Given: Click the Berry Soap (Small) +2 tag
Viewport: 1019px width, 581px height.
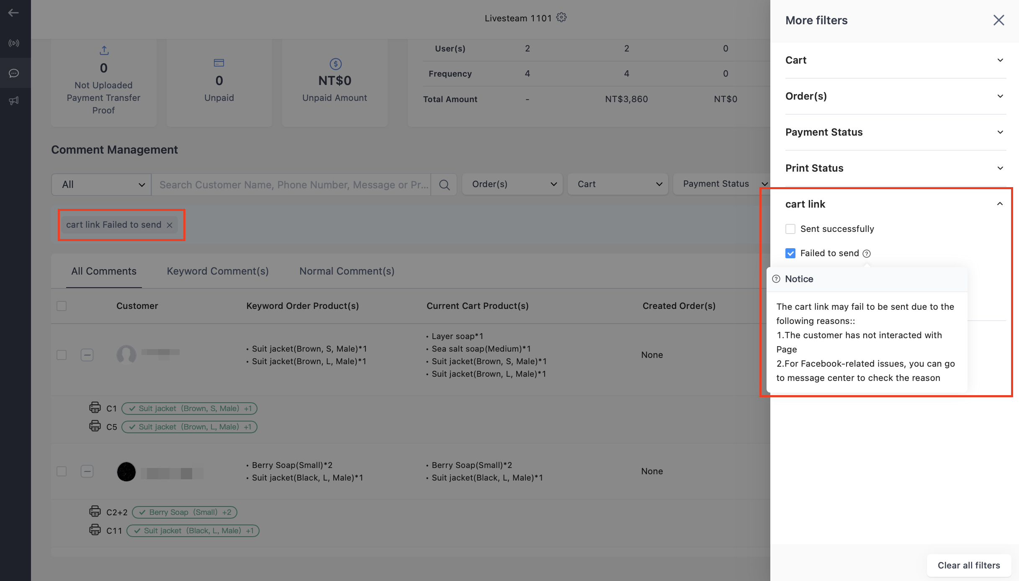Looking at the screenshot, I should 185,512.
